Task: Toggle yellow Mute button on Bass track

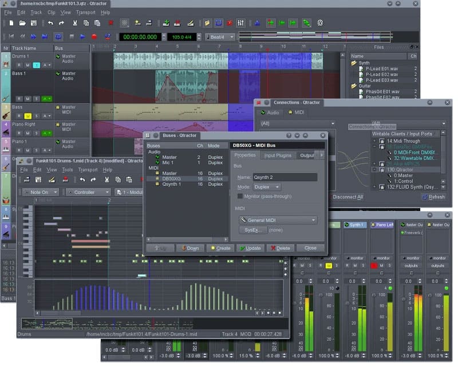Action: click(27, 116)
